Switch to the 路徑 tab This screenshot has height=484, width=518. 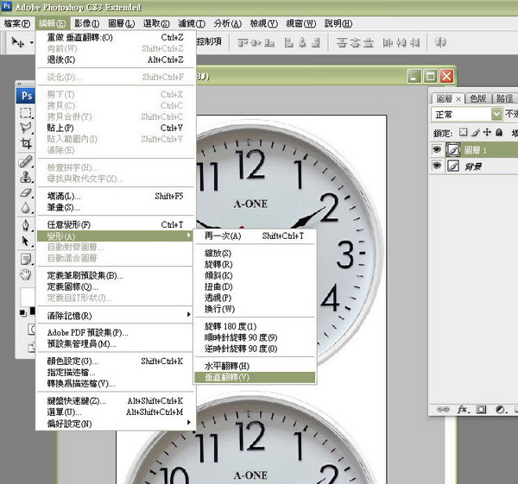point(504,98)
